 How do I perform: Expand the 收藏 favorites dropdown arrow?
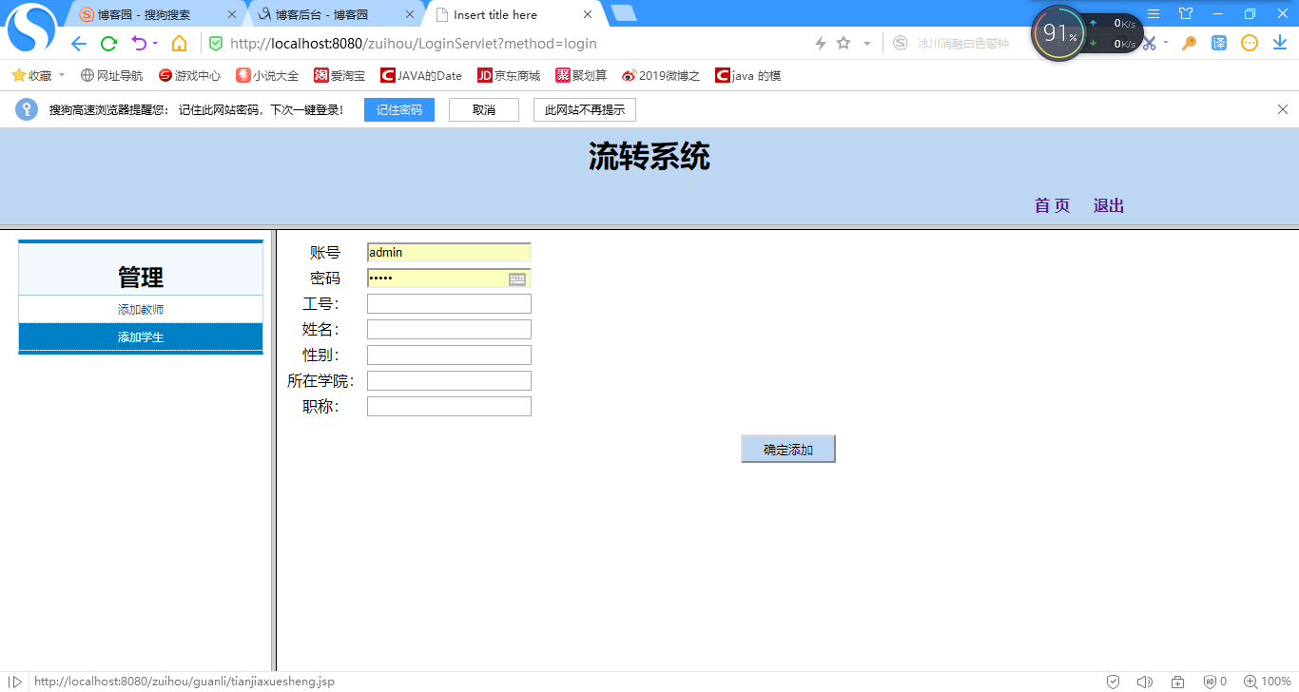point(62,75)
